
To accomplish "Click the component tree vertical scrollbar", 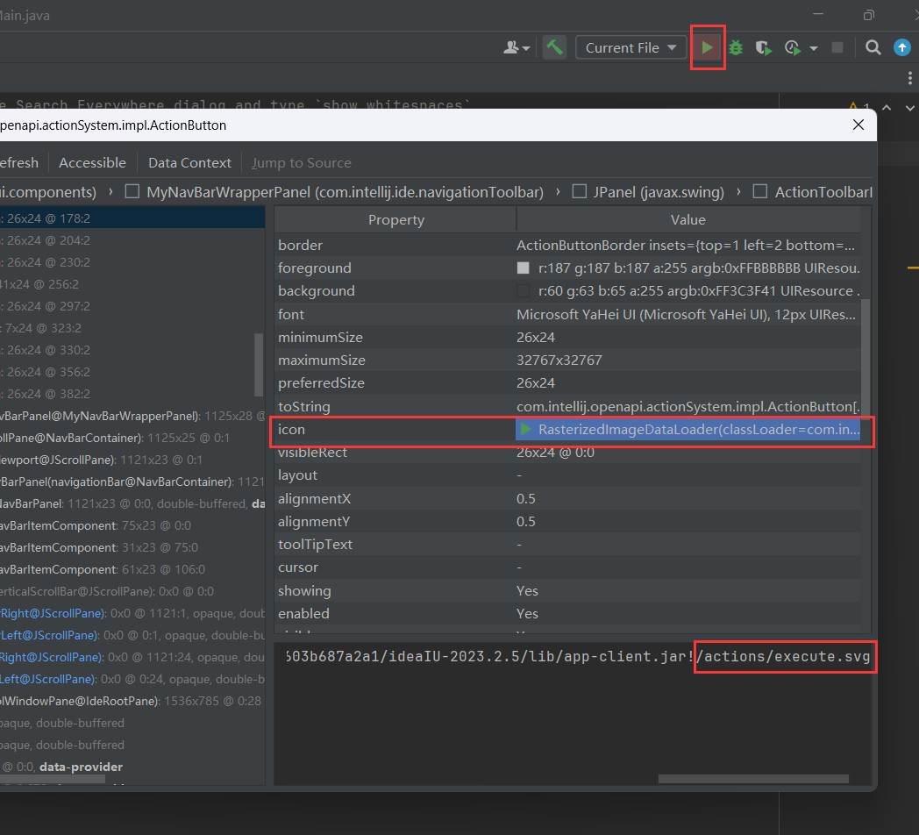I will point(259,365).
